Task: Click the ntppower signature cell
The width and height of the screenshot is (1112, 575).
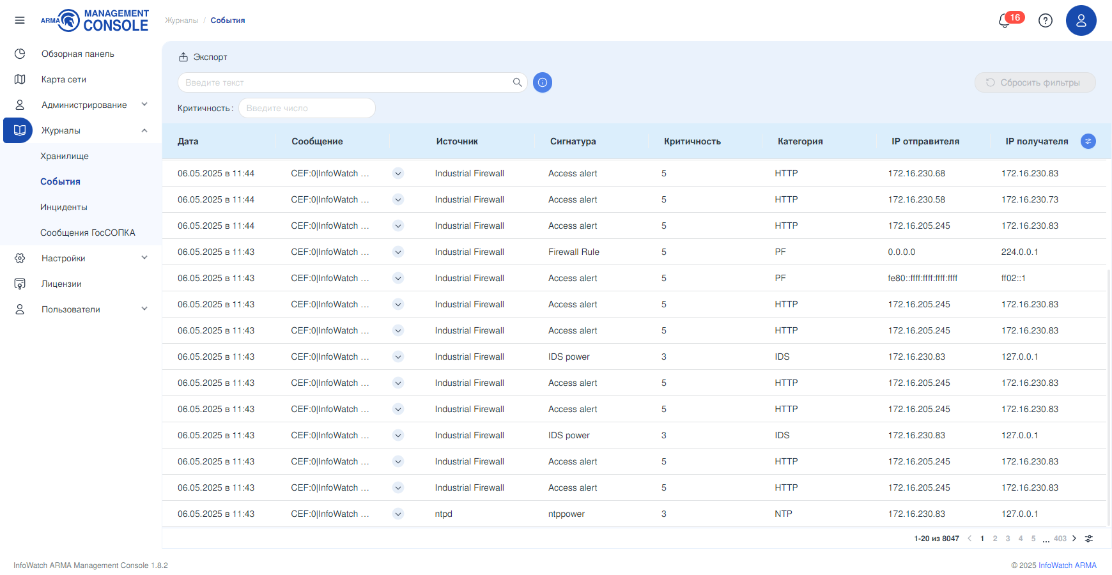Action: point(566,514)
